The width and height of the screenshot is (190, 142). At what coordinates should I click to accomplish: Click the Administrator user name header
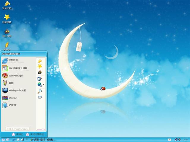coord(11,54)
